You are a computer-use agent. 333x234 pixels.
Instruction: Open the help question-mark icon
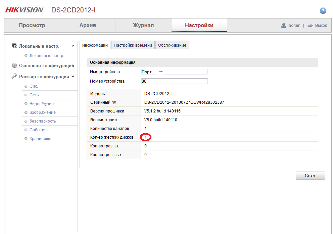pos(323,11)
